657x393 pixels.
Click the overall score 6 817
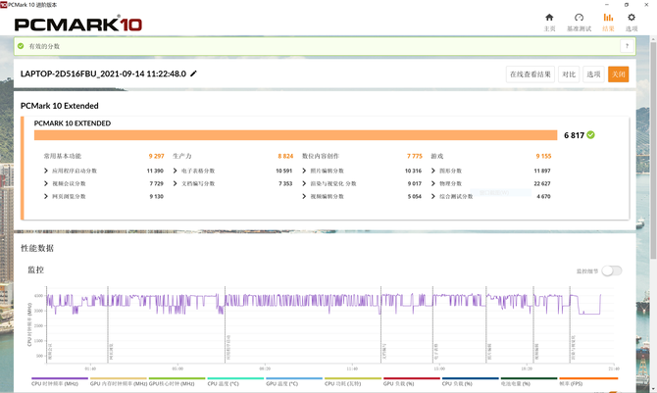(574, 135)
